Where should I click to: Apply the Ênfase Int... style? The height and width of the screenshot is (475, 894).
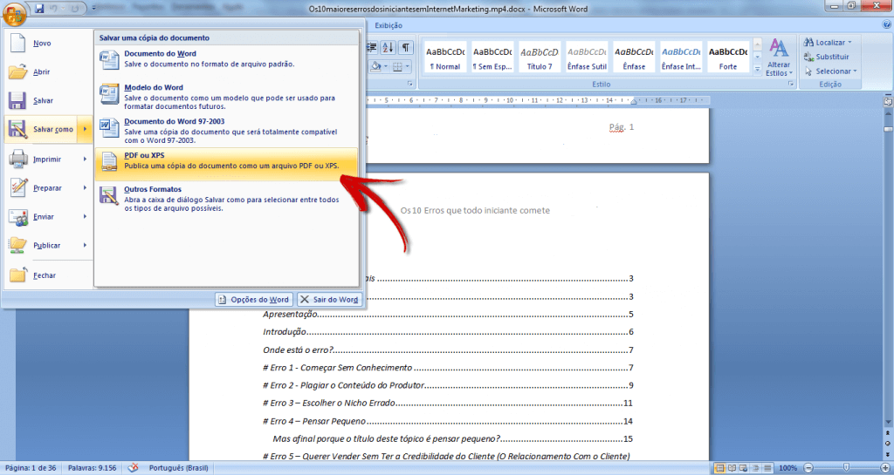[681, 57]
